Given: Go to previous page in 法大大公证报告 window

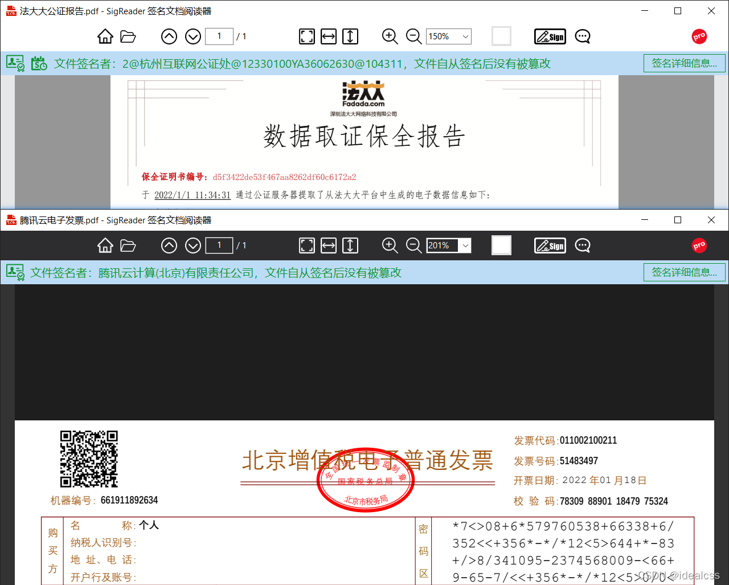Looking at the screenshot, I should (169, 36).
